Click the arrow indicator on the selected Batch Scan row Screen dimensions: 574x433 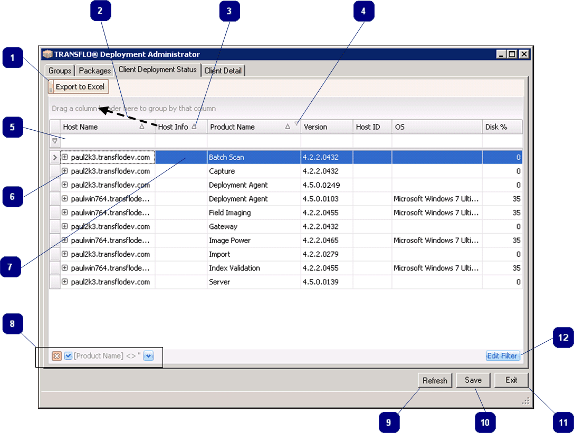click(x=54, y=157)
